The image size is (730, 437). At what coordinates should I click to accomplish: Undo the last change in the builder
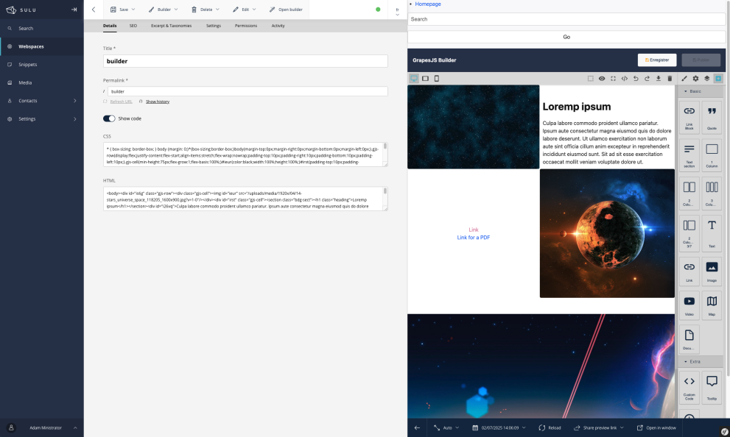636,78
